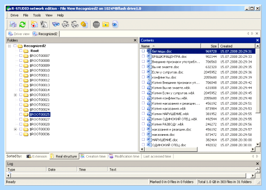Click the red Stop toolbar button
The width and height of the screenshot is (266, 190).
click(x=96, y=24)
